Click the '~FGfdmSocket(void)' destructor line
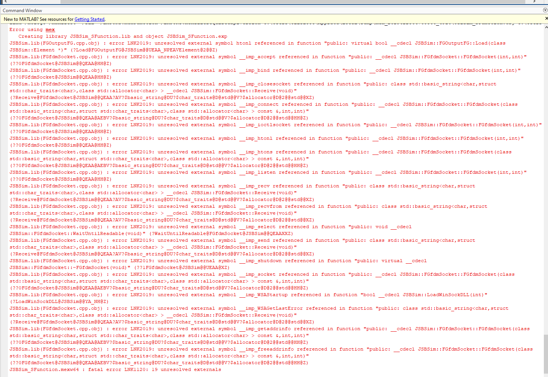The height and width of the screenshot is (377, 548). pyautogui.click(x=120, y=267)
